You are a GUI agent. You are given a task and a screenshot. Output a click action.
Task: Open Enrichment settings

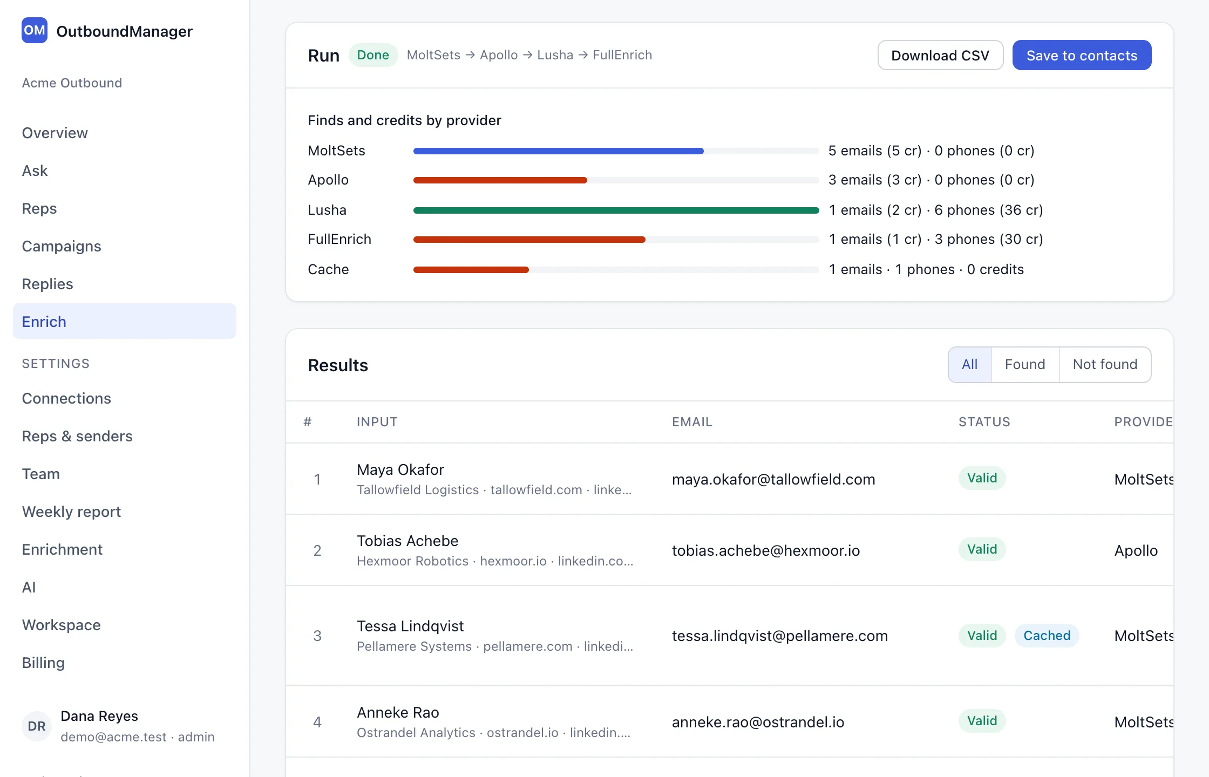click(x=125, y=549)
